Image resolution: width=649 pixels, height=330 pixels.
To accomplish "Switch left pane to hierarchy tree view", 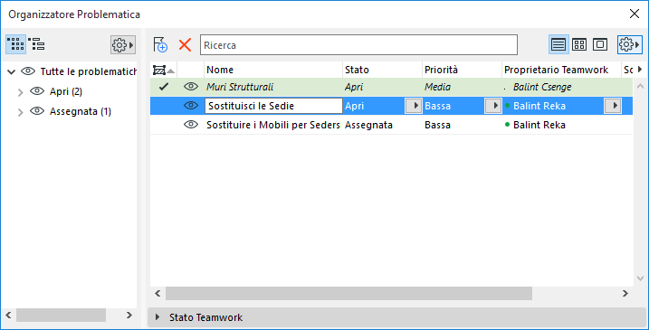I will tap(37, 44).
